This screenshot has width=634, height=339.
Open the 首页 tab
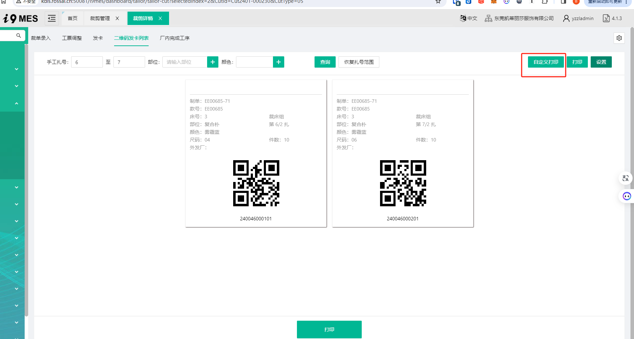click(x=73, y=18)
